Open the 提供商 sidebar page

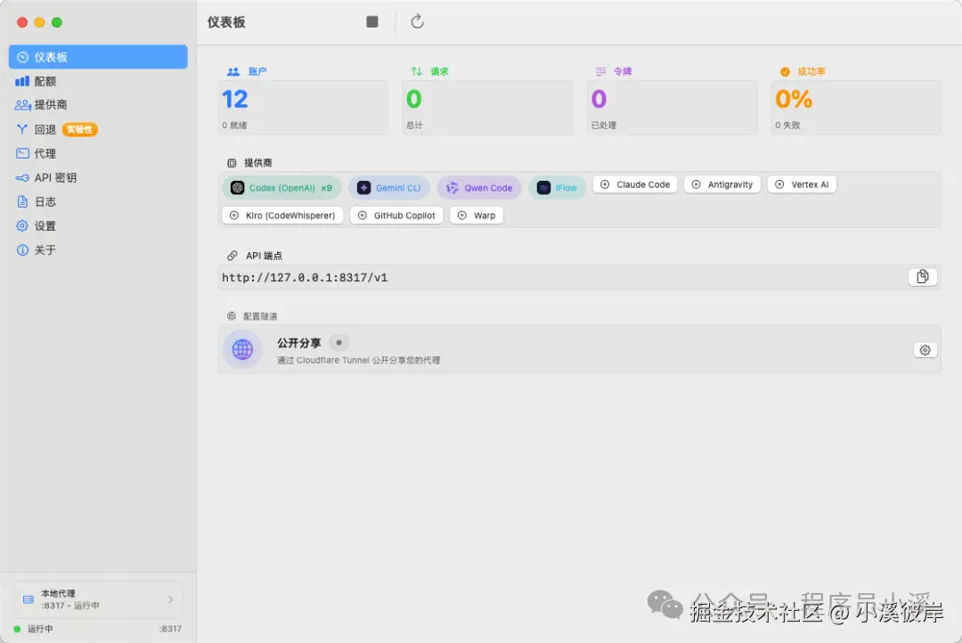(98, 105)
